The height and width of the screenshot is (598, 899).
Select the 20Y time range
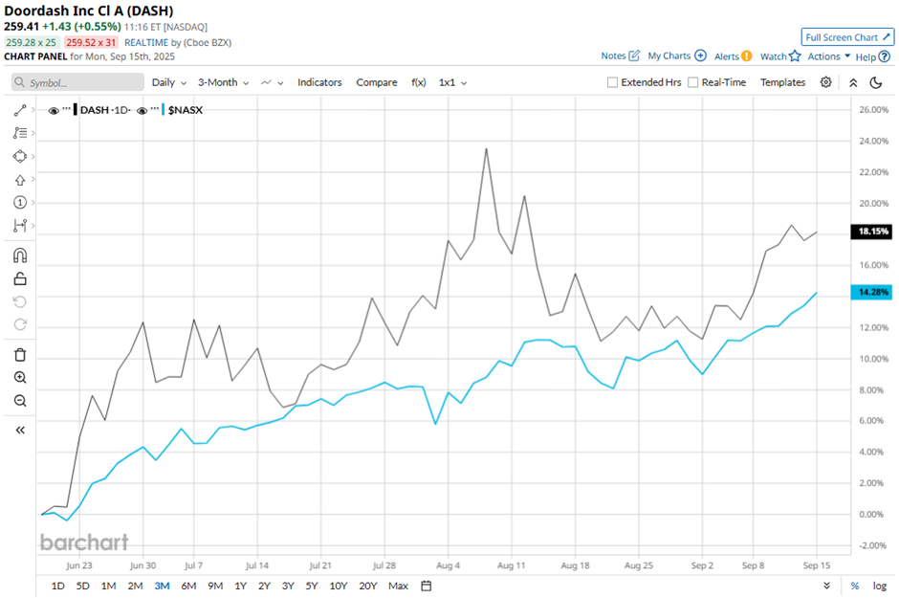pos(368,586)
